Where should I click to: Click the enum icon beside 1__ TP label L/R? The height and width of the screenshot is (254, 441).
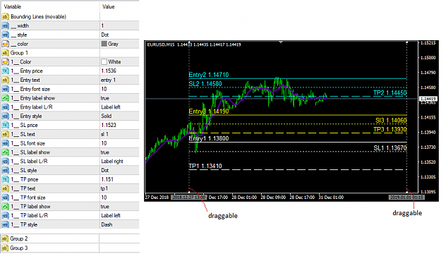[x=6, y=215]
